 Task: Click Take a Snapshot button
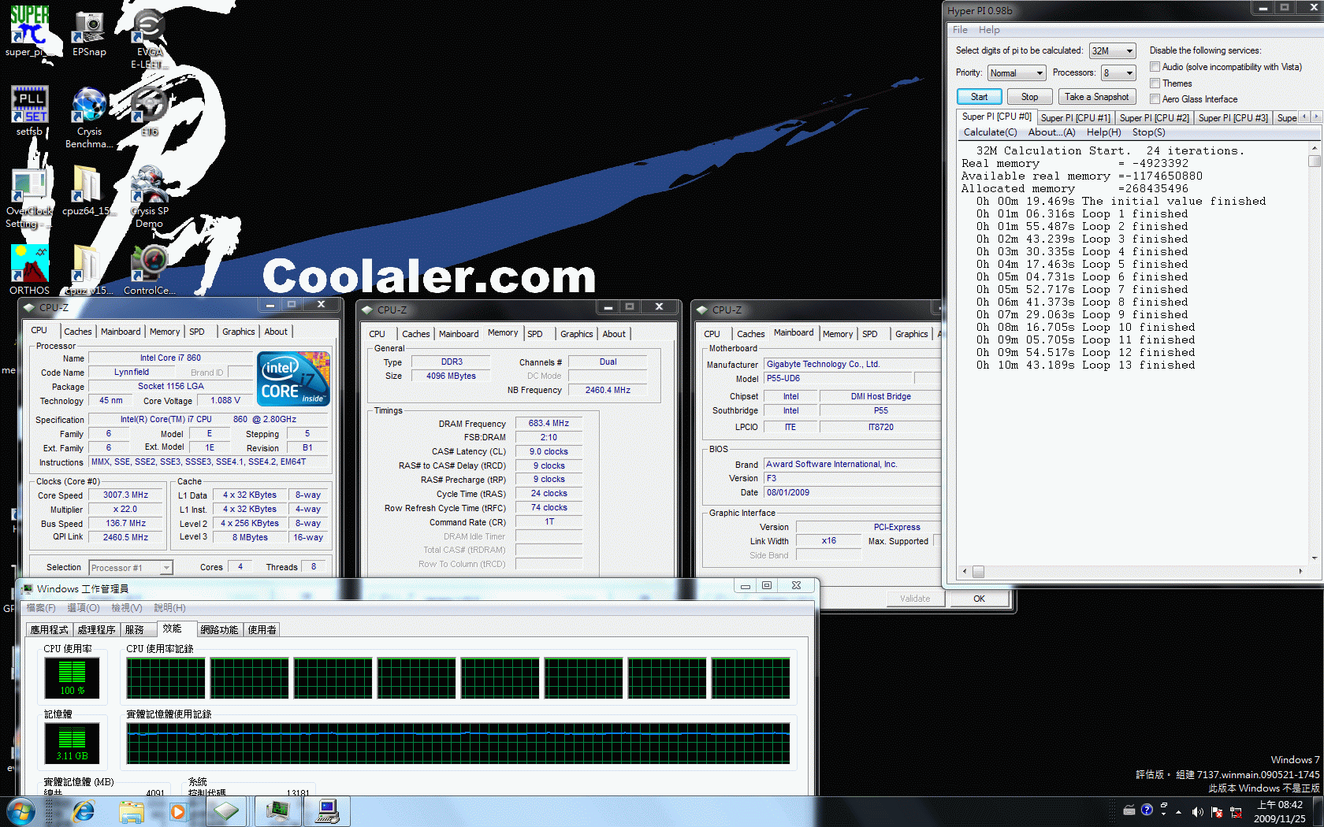pos(1096,97)
